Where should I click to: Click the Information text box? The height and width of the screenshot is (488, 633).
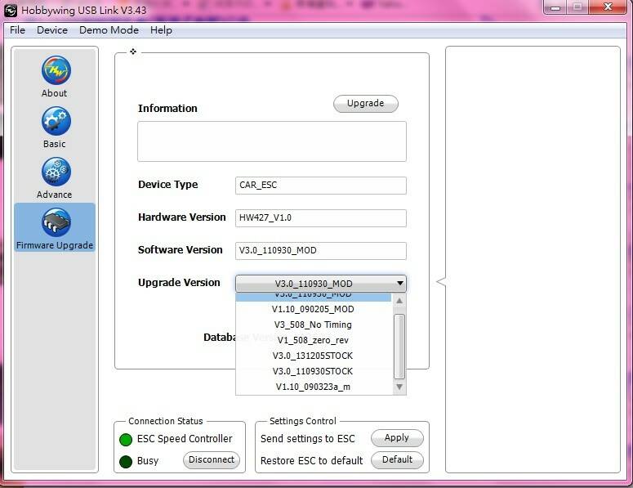click(x=272, y=141)
